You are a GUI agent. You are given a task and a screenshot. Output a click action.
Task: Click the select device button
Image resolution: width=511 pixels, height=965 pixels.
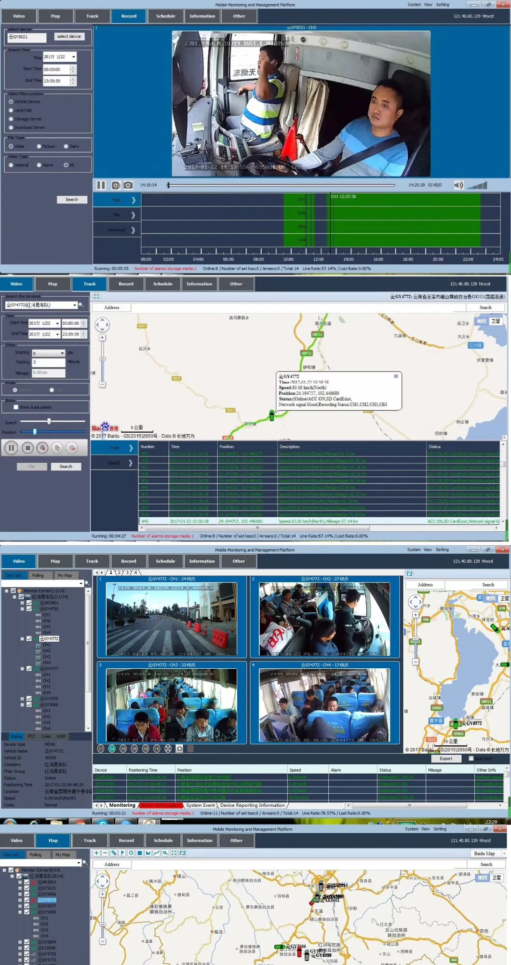coord(69,37)
